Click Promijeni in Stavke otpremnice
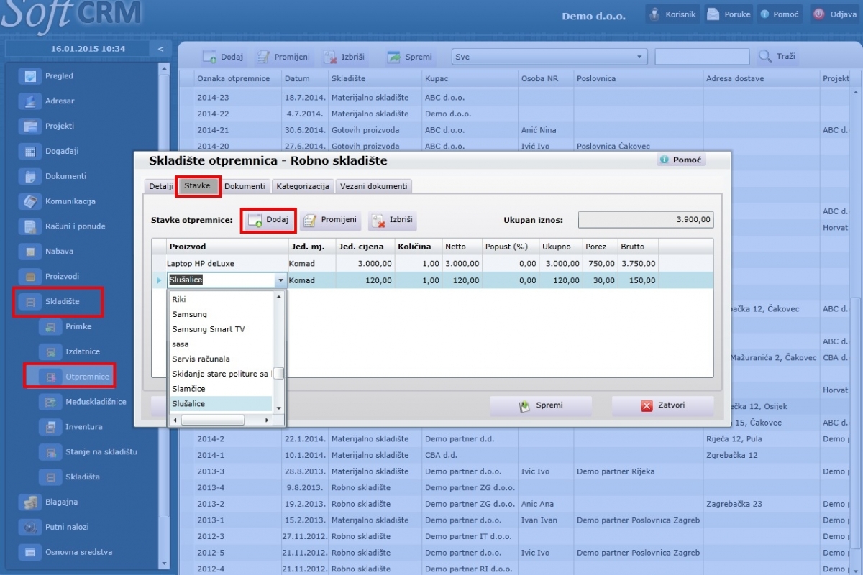863x575 pixels. pyautogui.click(x=331, y=220)
